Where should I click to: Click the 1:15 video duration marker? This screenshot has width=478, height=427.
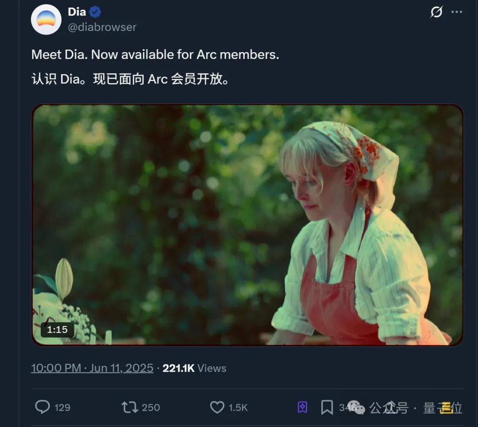click(x=58, y=329)
